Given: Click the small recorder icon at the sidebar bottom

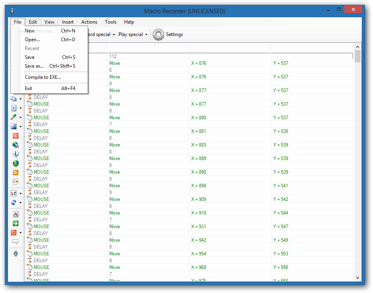Looking at the screenshot, I should [16, 253].
